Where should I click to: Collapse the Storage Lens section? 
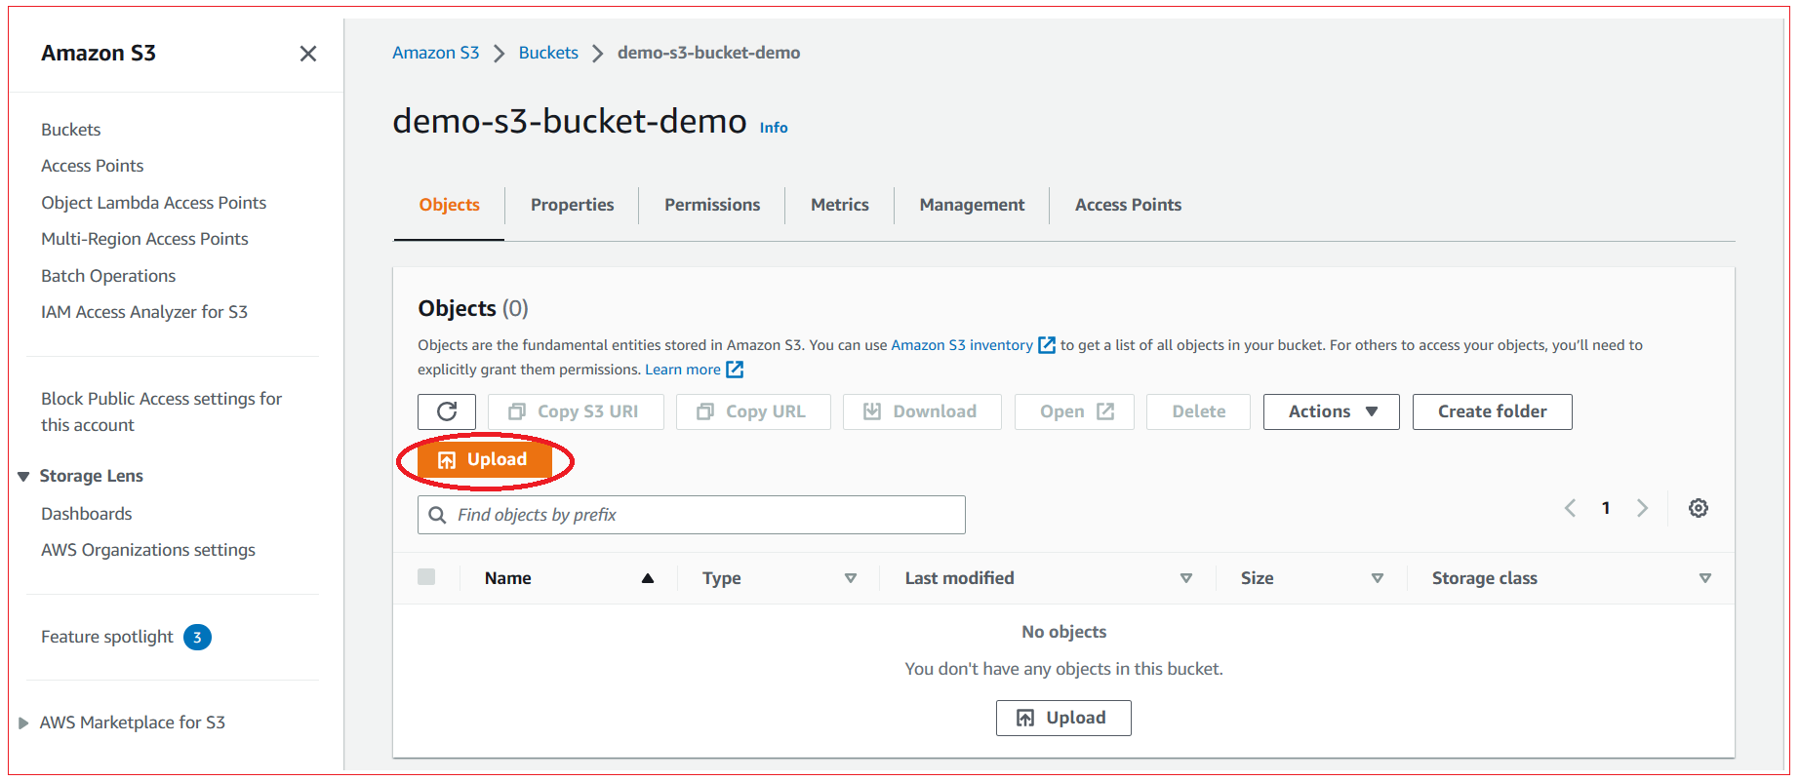click(x=23, y=476)
